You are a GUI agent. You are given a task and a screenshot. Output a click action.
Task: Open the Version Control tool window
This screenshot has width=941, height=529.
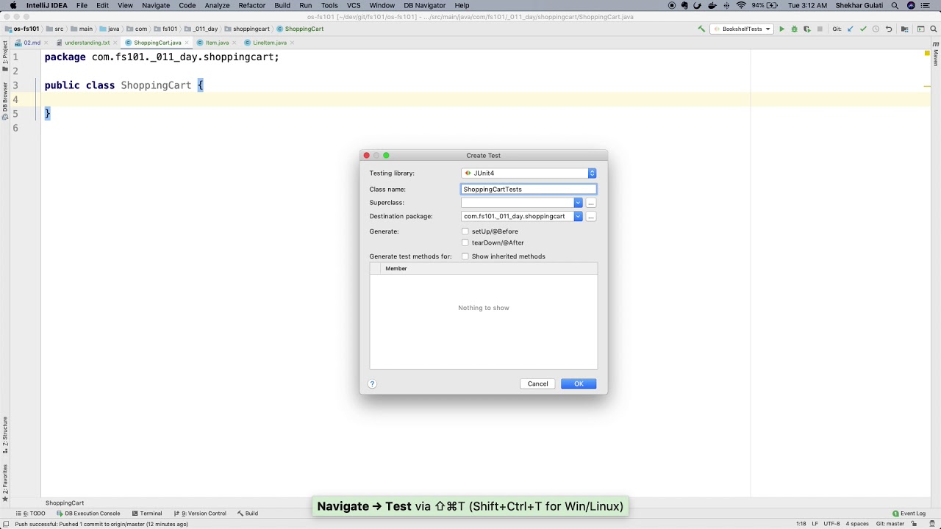point(199,514)
